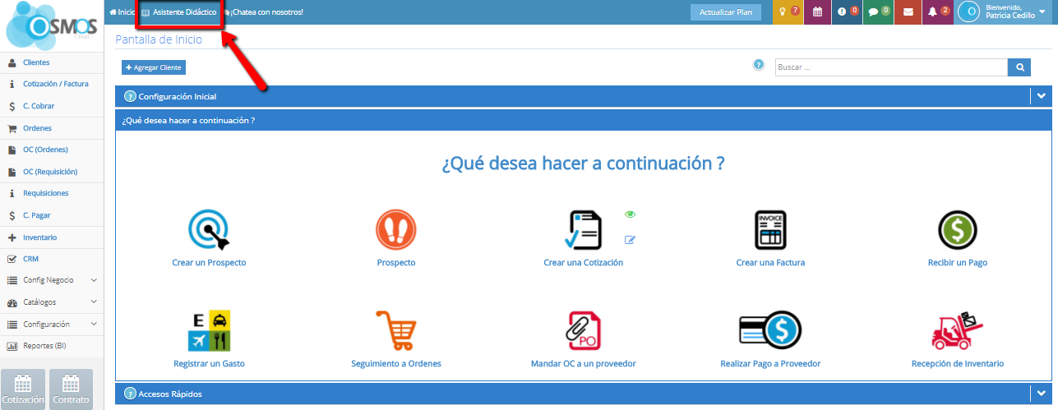Screen dimensions: 1058x410
Task: Expand the Config Negocio sidebar menu
Action: click(x=52, y=280)
